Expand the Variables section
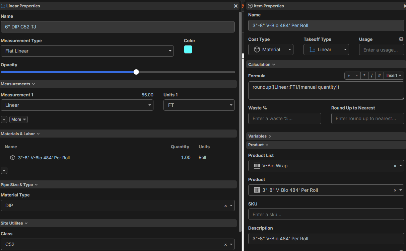The image size is (406, 251). pyautogui.click(x=260, y=136)
